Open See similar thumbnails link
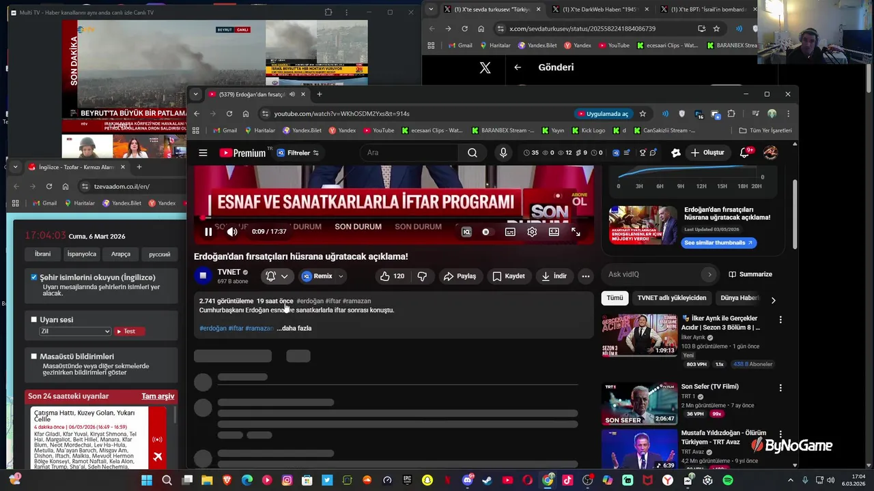The width and height of the screenshot is (874, 491). [718, 243]
